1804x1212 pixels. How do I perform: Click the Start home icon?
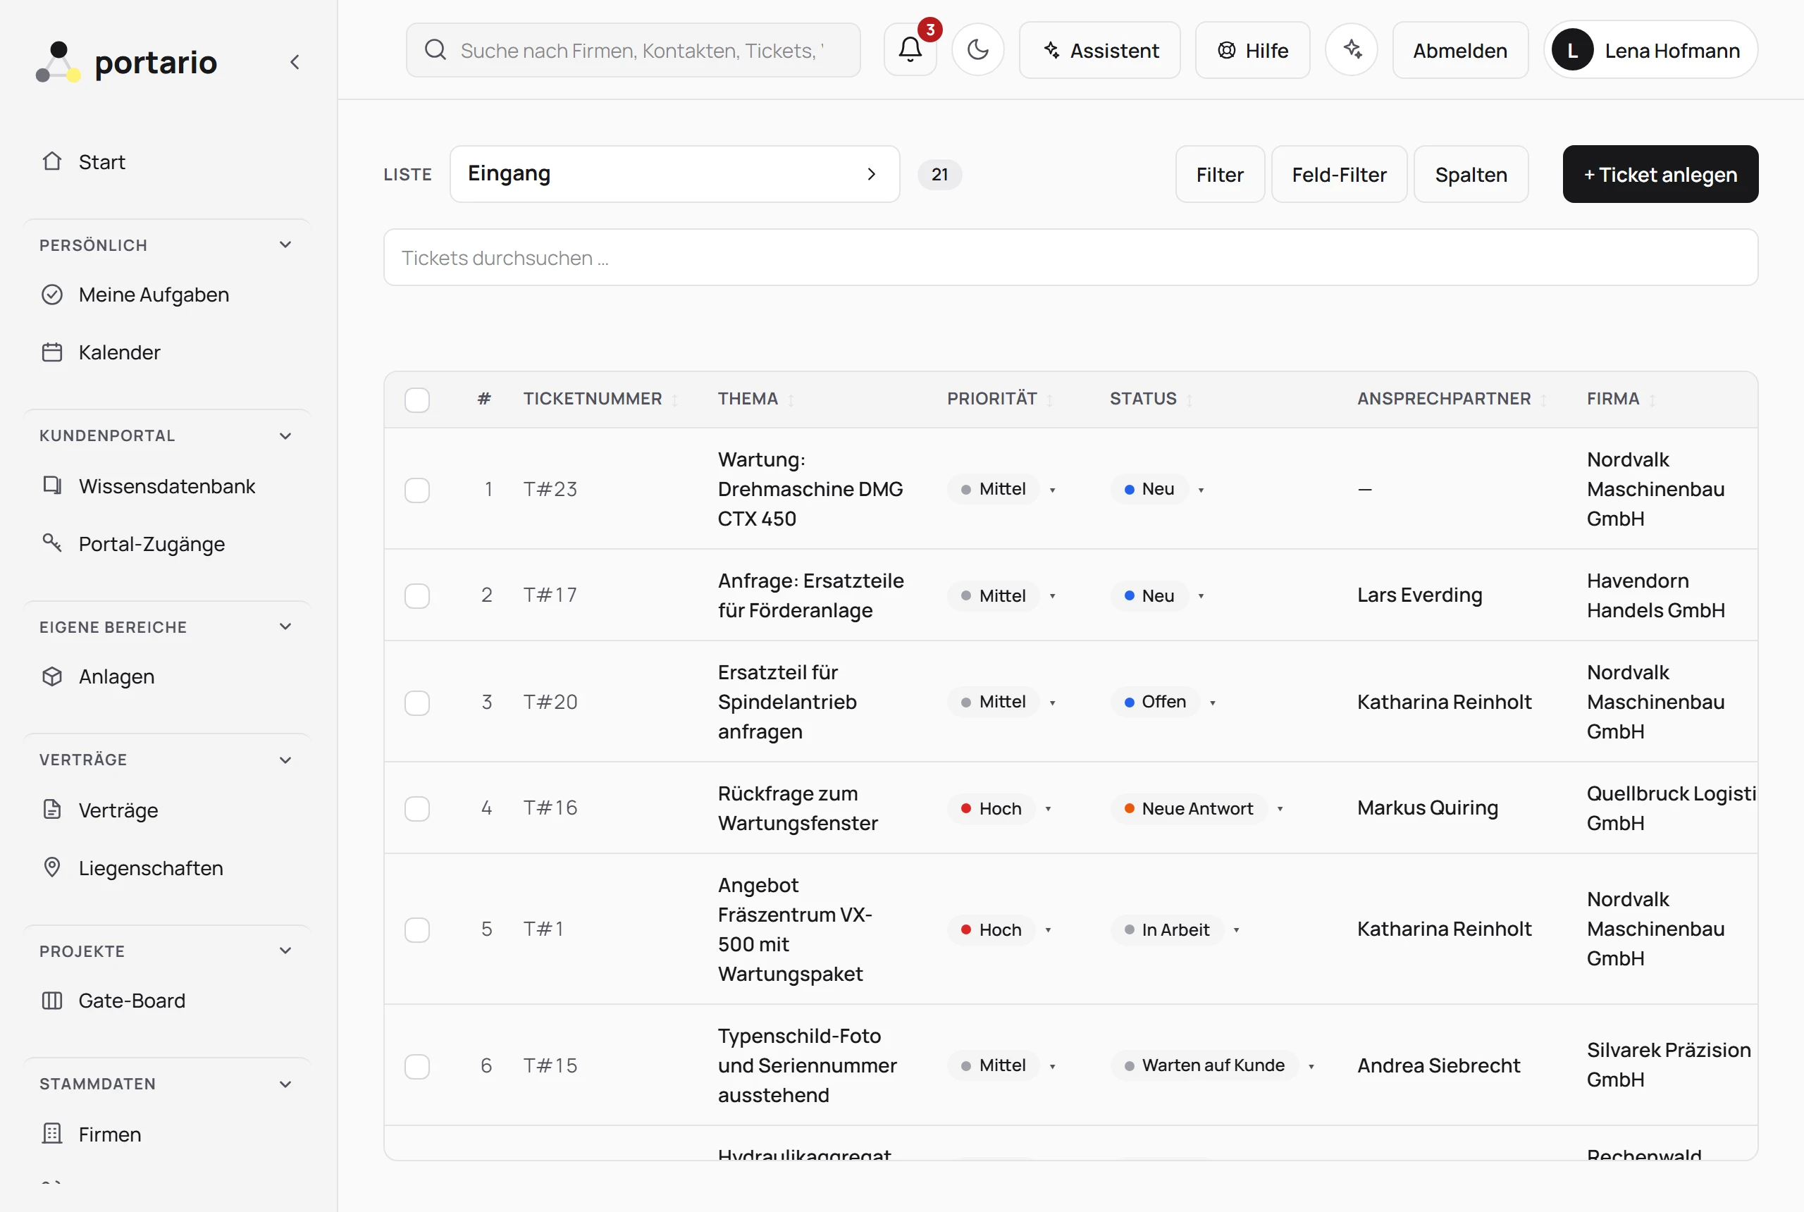(51, 161)
